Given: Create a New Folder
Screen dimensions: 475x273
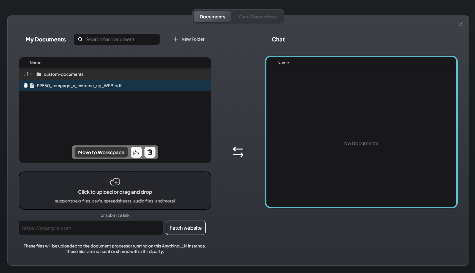Looking at the screenshot, I should click(x=189, y=39).
